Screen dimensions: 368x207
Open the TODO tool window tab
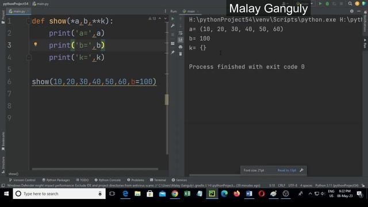coord(82,180)
